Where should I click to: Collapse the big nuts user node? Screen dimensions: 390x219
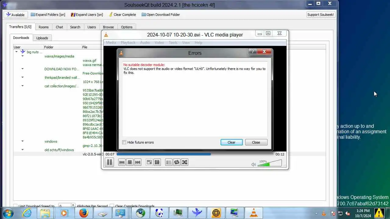16,52
